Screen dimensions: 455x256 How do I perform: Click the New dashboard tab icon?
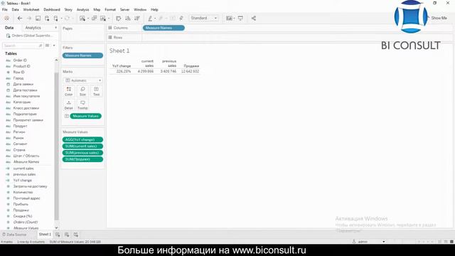click(x=67, y=235)
